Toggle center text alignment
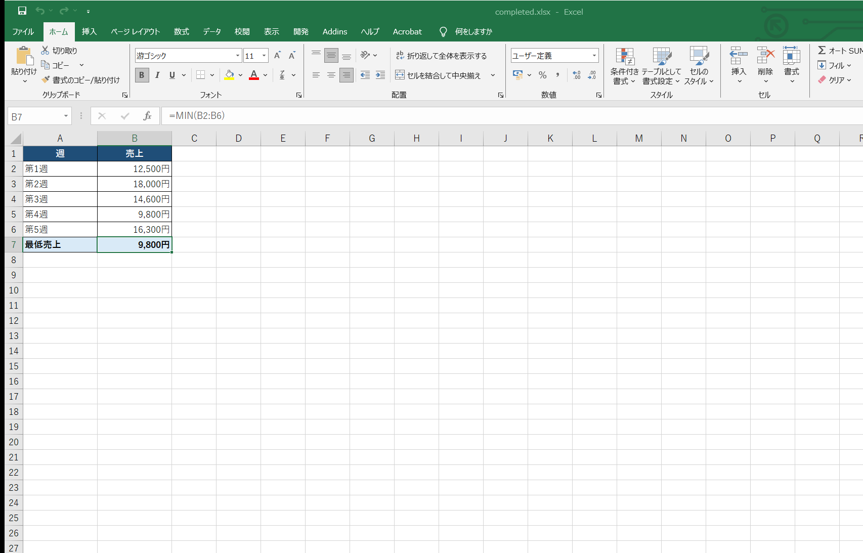This screenshot has height=553, width=863. (331, 75)
